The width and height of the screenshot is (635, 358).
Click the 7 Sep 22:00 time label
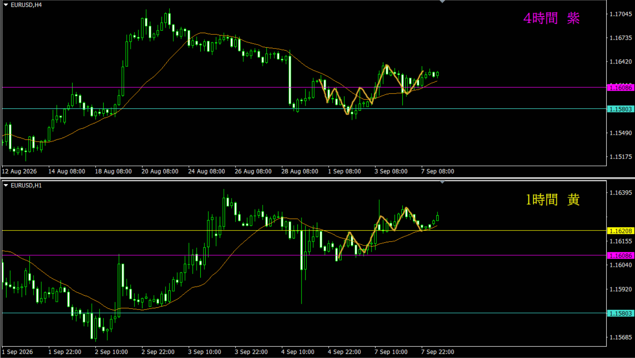pyautogui.click(x=437, y=352)
